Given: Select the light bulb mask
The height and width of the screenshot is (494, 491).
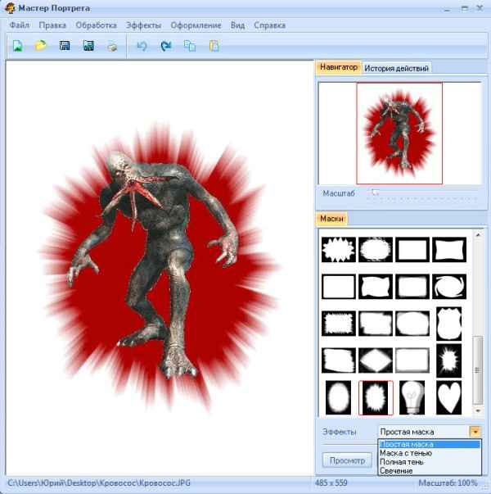Looking at the screenshot, I should (x=412, y=397).
